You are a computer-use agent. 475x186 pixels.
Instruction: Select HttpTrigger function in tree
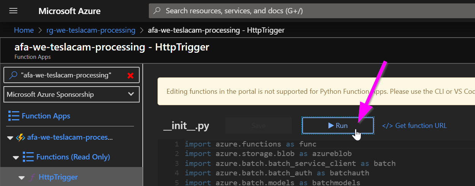click(x=58, y=177)
